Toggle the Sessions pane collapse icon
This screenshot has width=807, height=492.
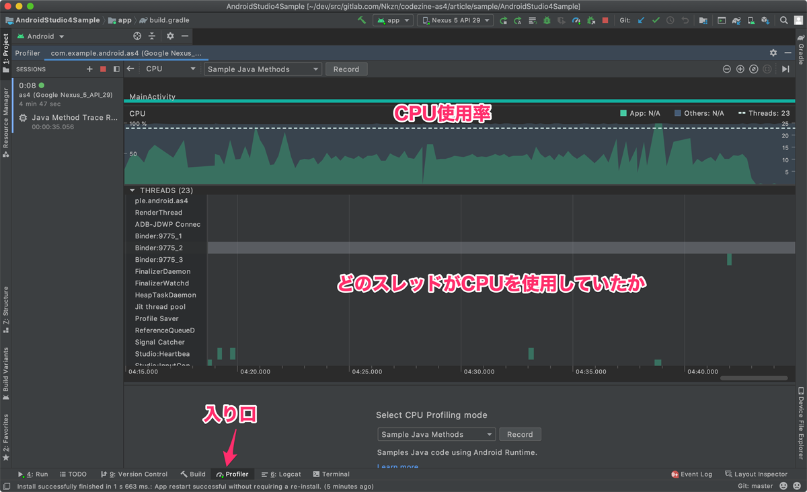point(116,69)
